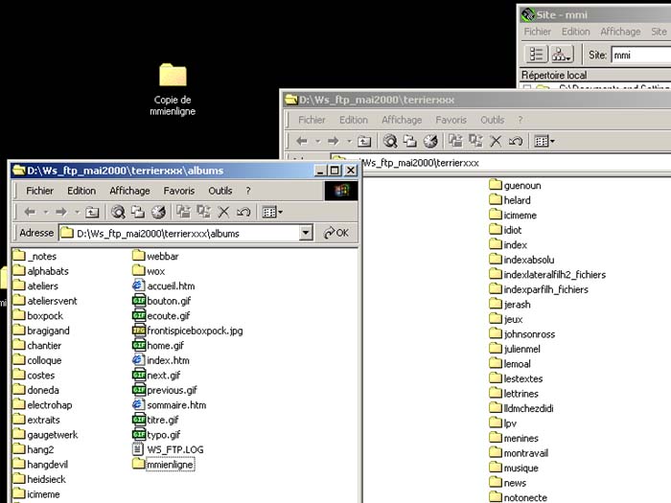Open Views dropdown in albums window toolbar

point(271,212)
